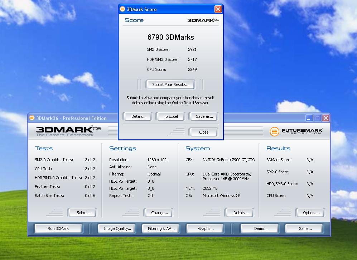Click the Tests section heading
This screenshot has height=260, width=357.
tap(44, 148)
